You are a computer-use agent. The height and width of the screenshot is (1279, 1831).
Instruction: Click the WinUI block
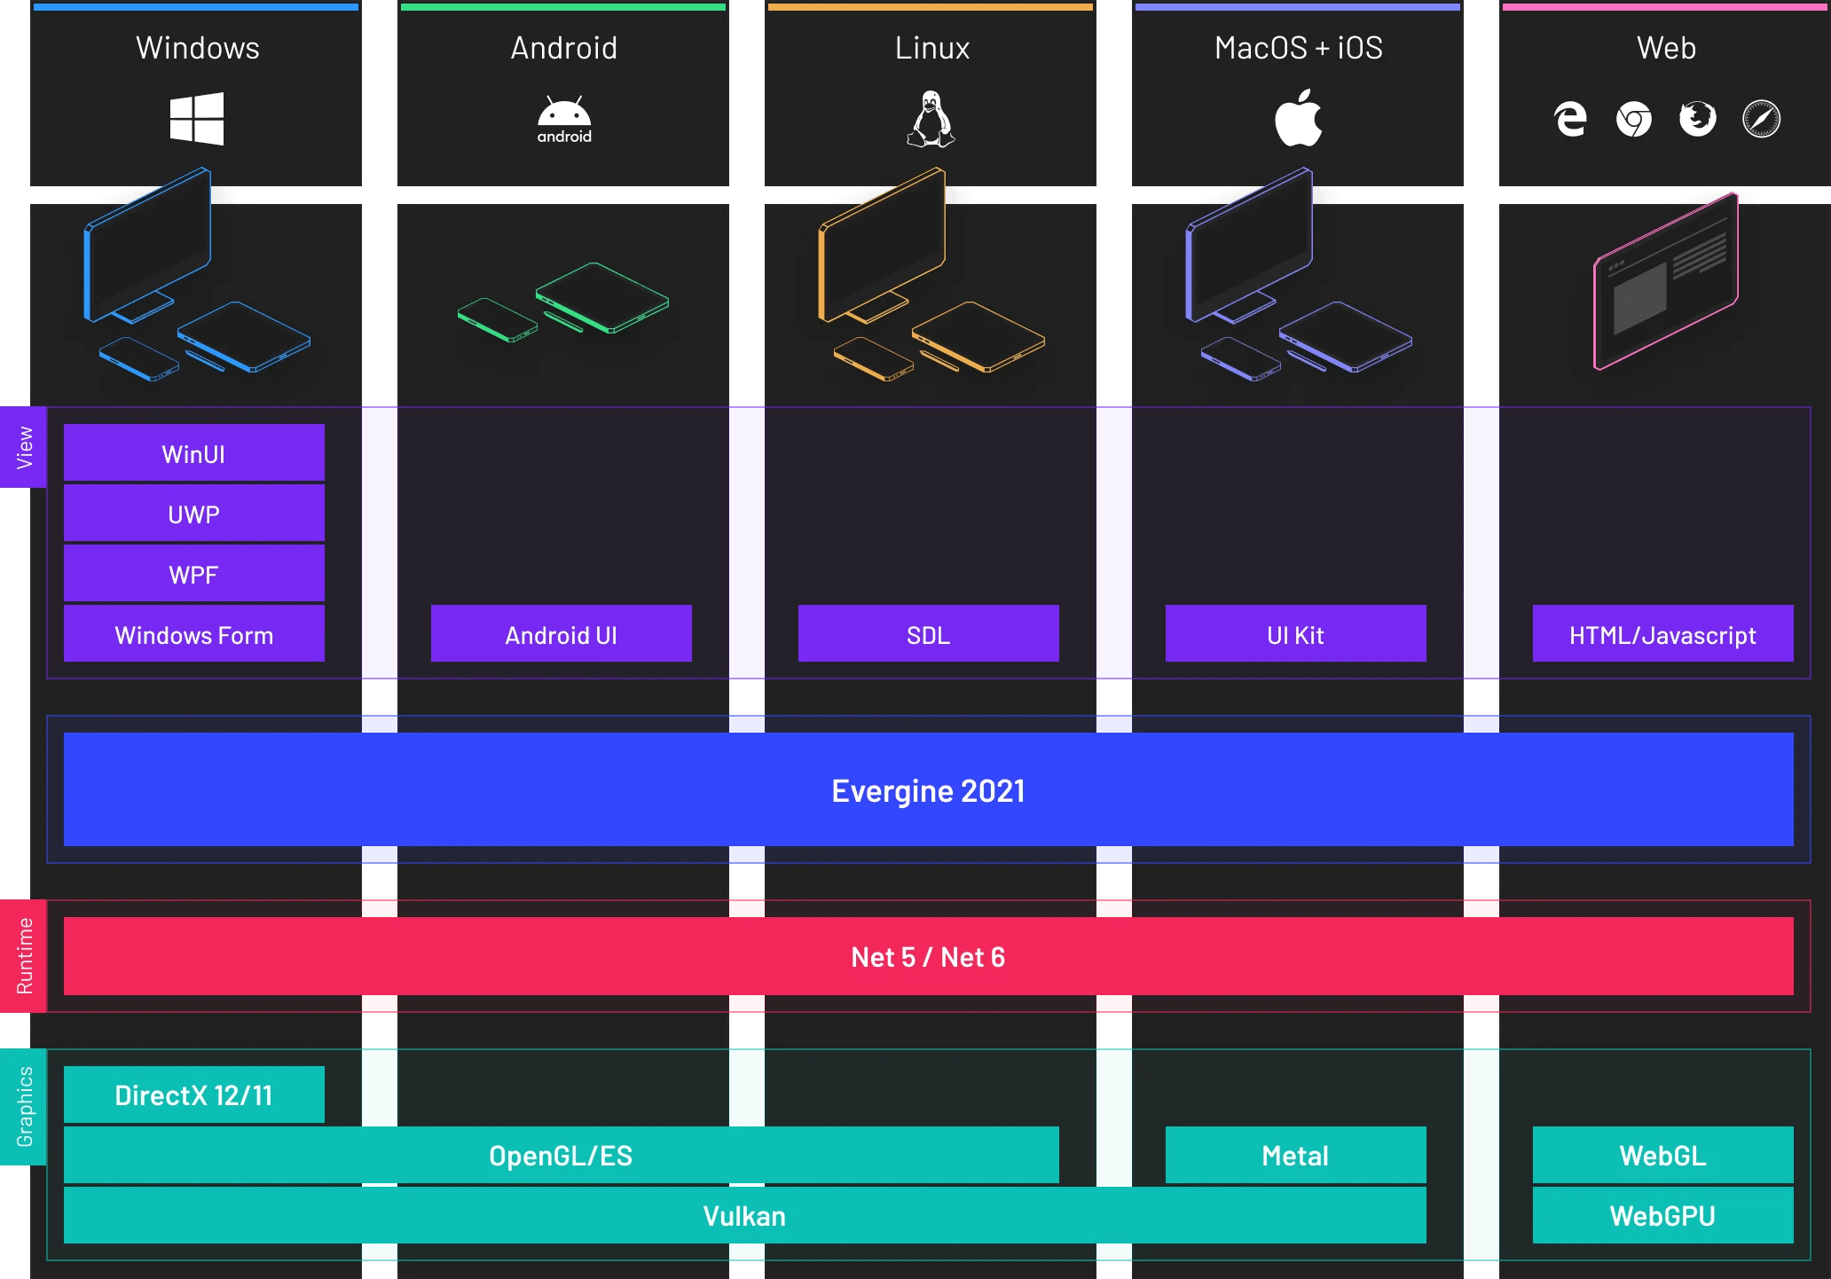pos(193,453)
